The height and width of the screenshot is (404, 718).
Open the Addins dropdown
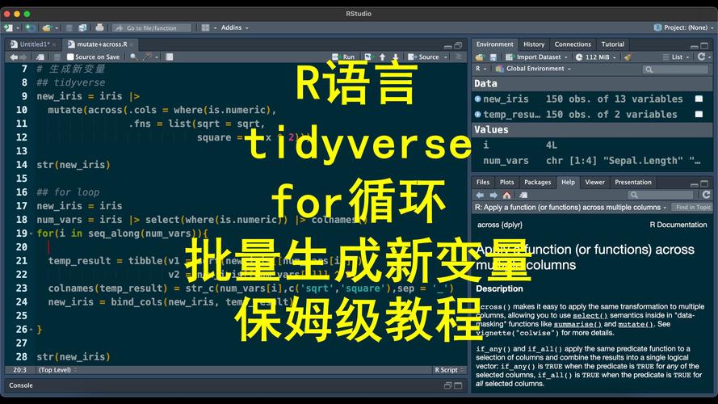234,28
